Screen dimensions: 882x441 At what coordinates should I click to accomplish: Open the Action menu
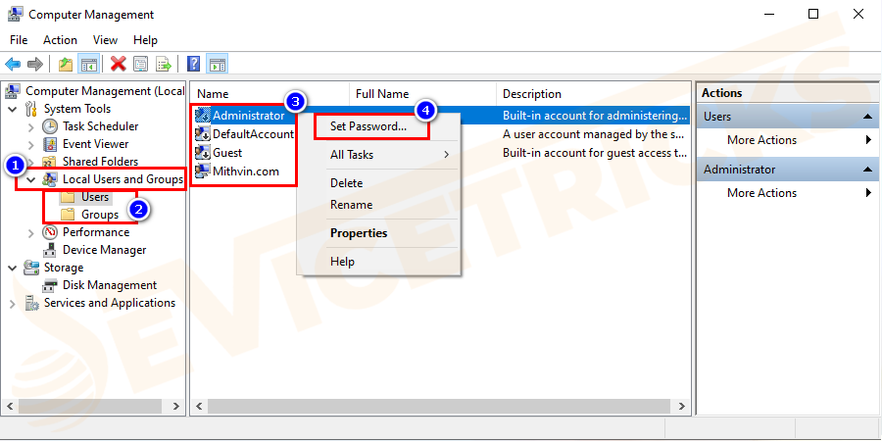coord(60,40)
